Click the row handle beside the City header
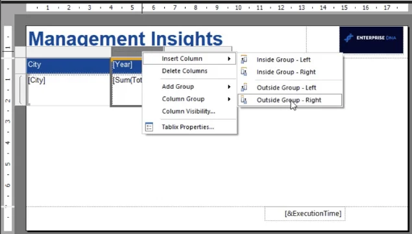Screen dimensions: 412x234 [x=21, y=65]
